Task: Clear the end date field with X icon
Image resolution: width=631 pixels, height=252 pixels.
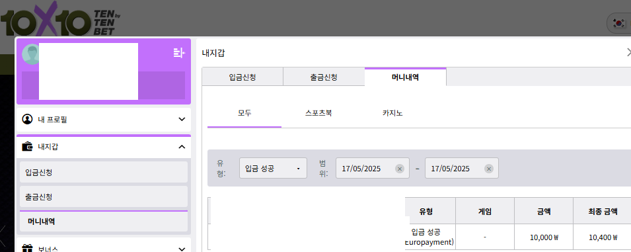Action: tap(489, 169)
